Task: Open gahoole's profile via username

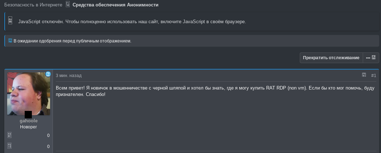Action: coord(29,121)
